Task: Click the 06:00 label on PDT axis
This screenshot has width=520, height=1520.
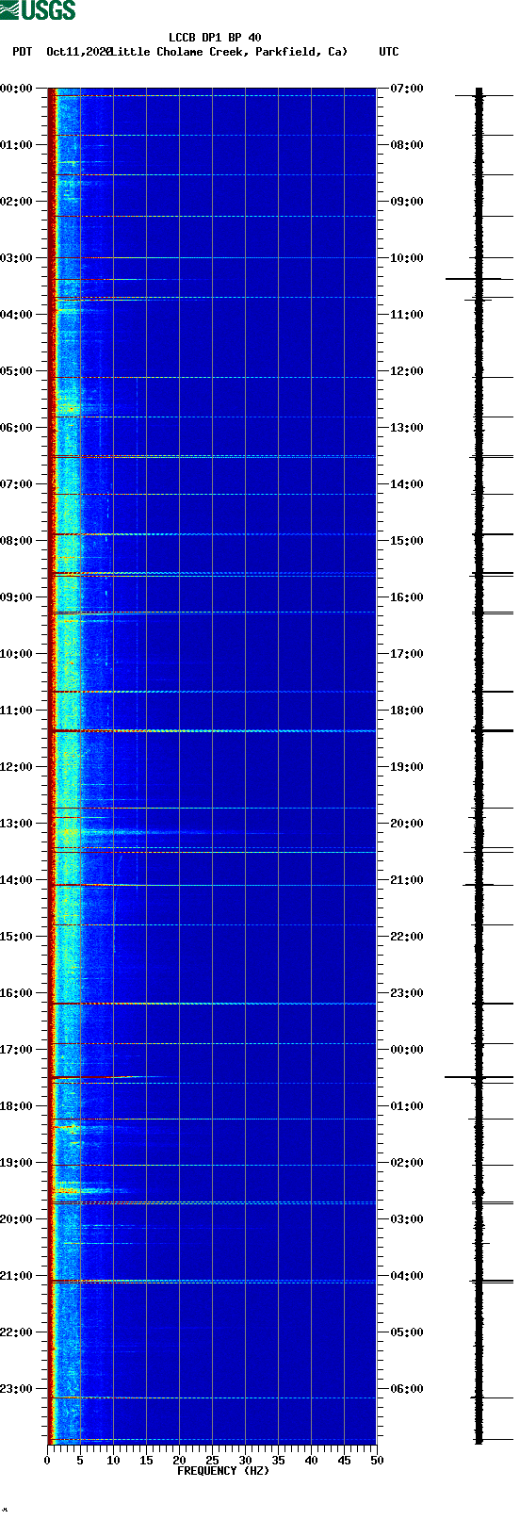Action: [17, 428]
